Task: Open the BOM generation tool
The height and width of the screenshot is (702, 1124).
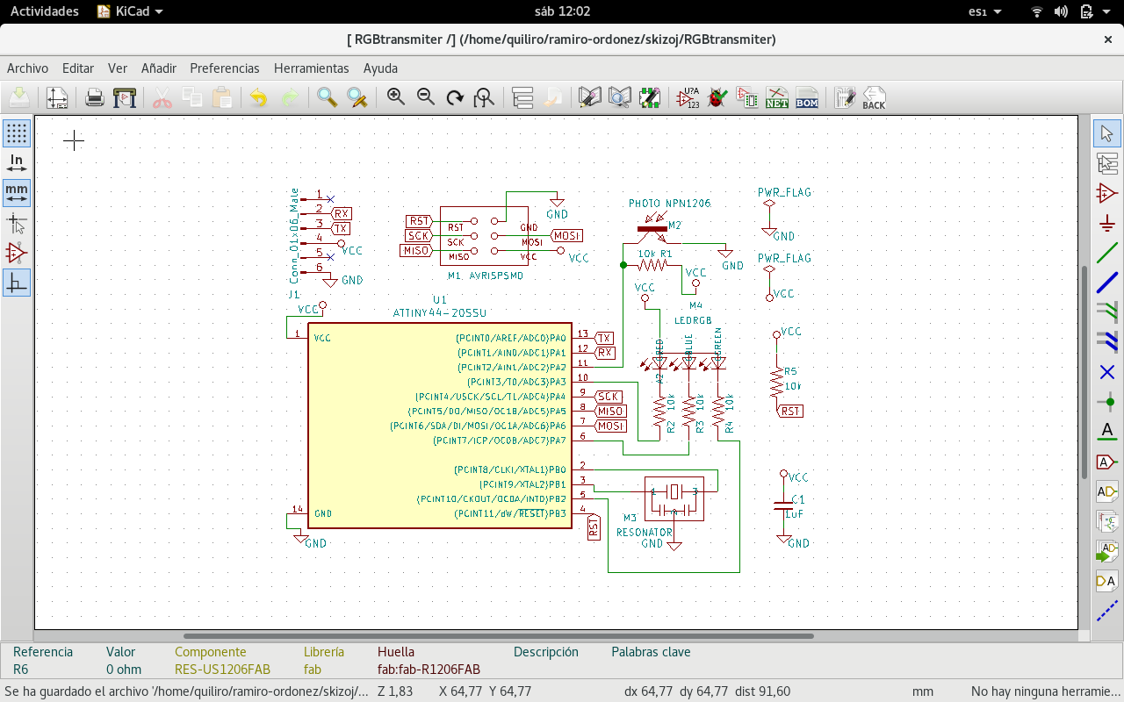Action: click(x=807, y=97)
